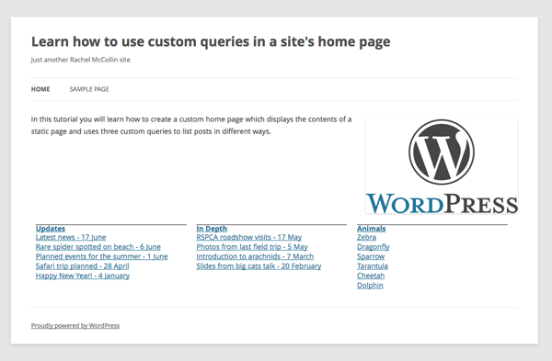Click the tutorial intro paragraph text
Screen dimensions: 552x361
pyautogui.click(x=191, y=126)
